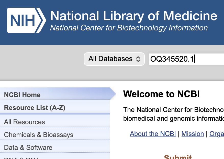The height and width of the screenshot is (159, 224).
Task: Click the NCBI intro paragraph text
Action: [x=173, y=114]
